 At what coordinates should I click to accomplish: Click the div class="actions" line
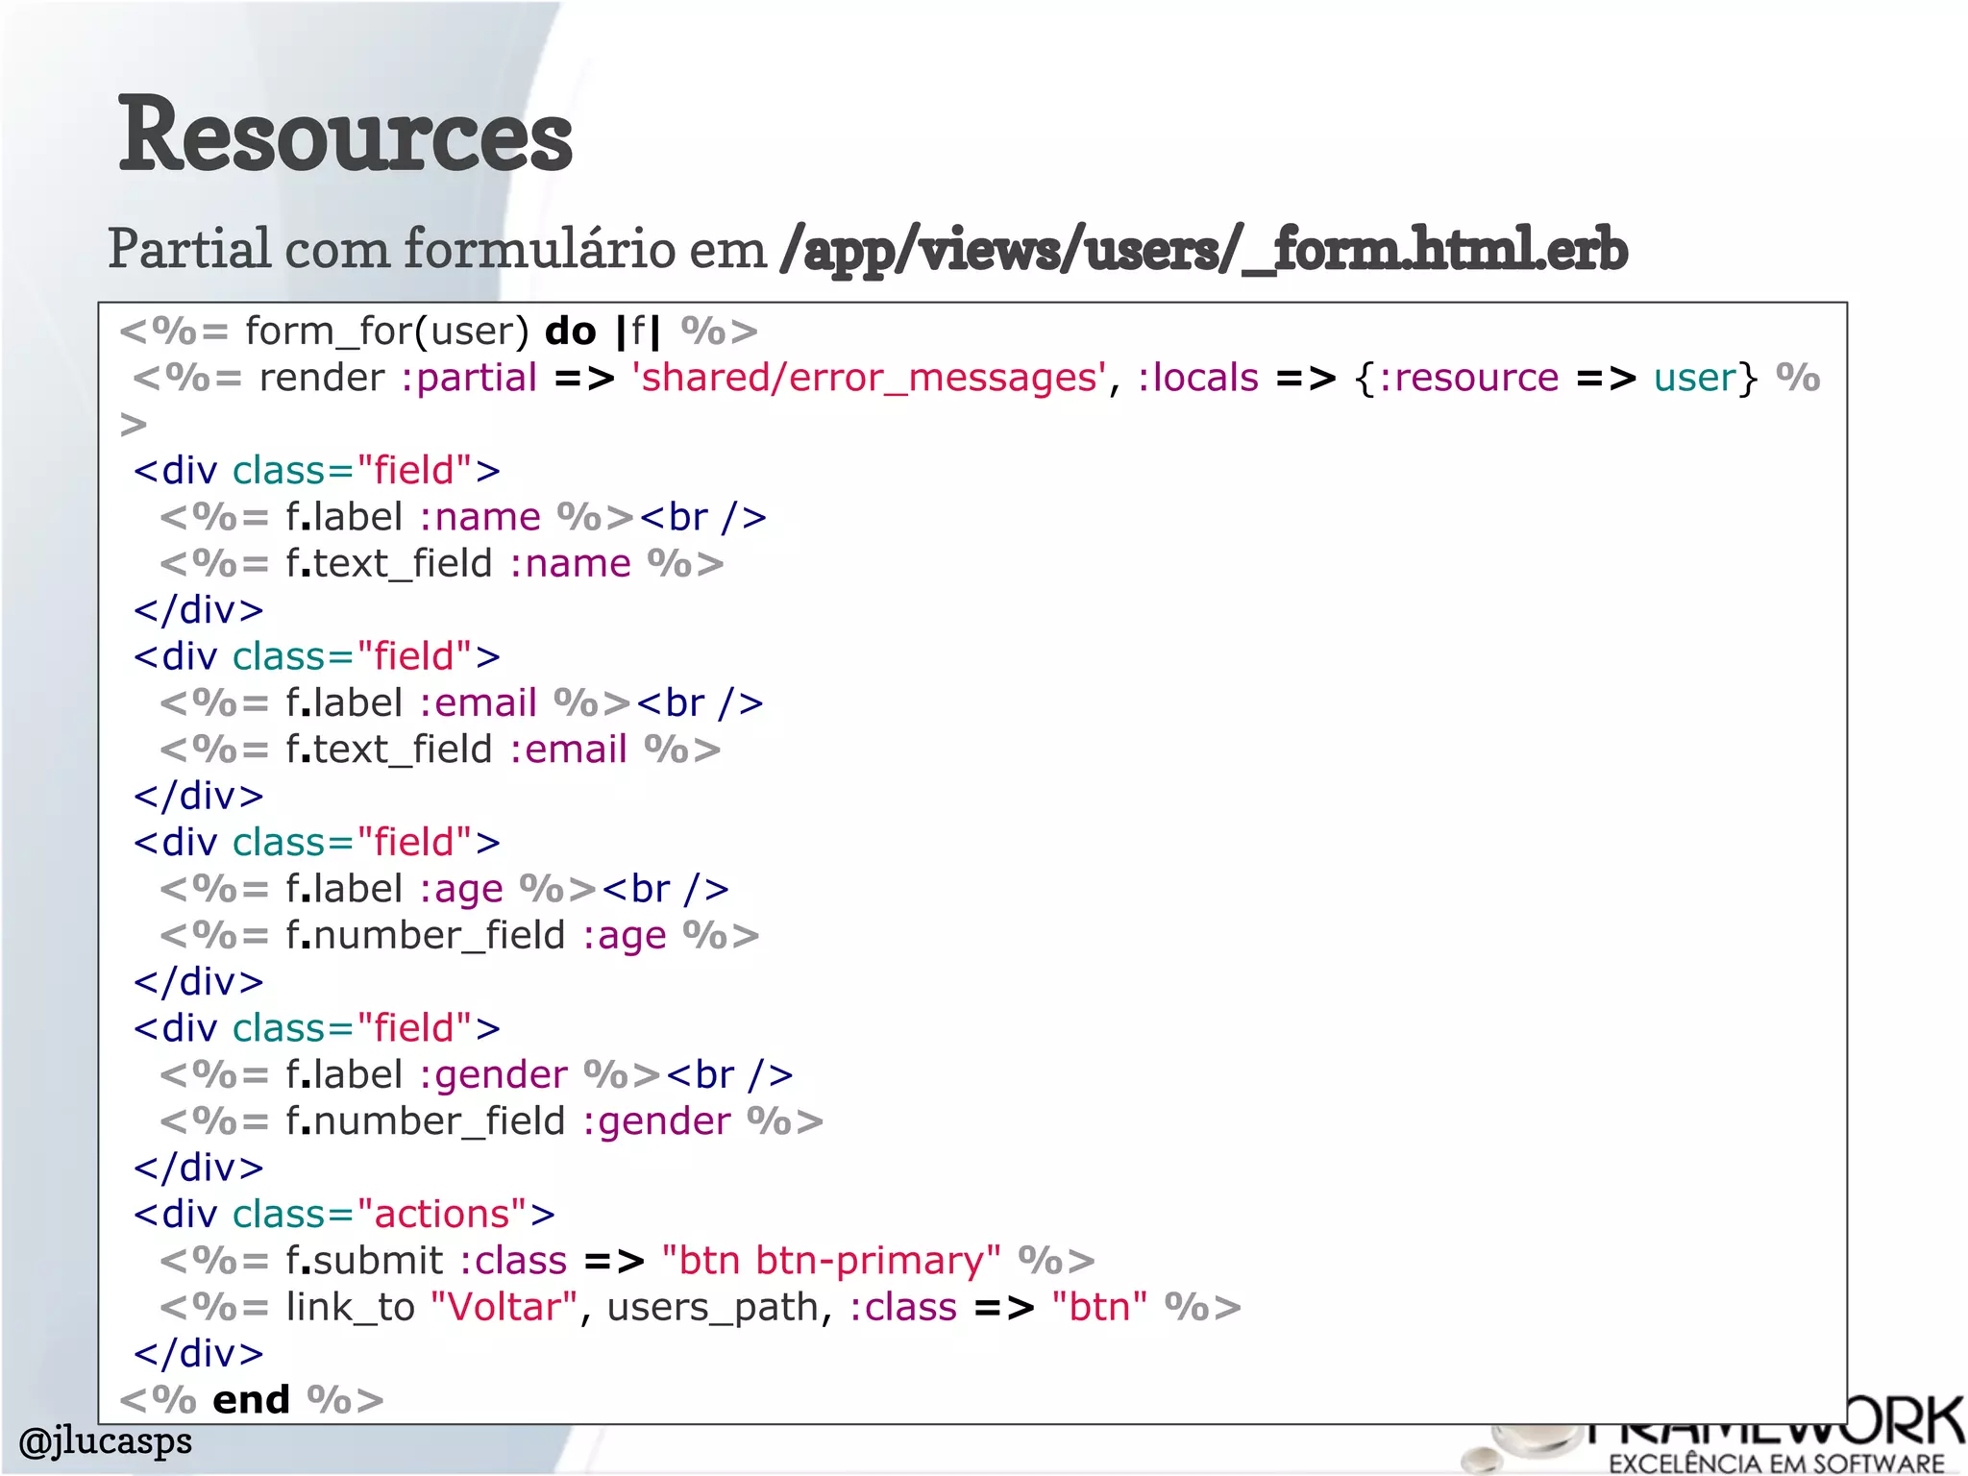pyautogui.click(x=344, y=1214)
